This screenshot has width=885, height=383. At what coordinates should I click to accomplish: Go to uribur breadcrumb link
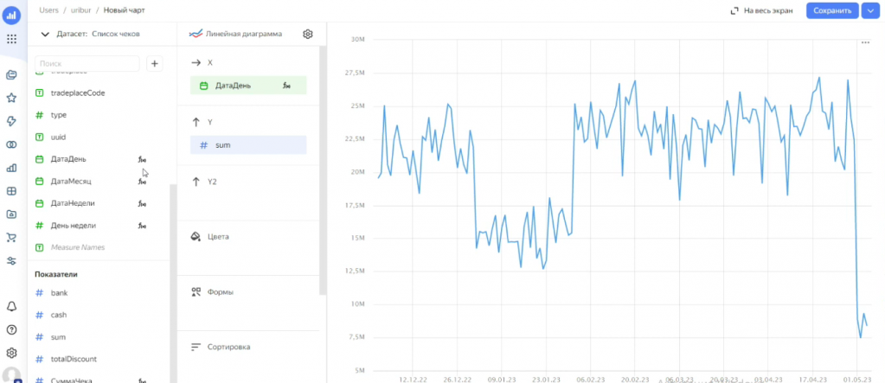click(x=80, y=10)
